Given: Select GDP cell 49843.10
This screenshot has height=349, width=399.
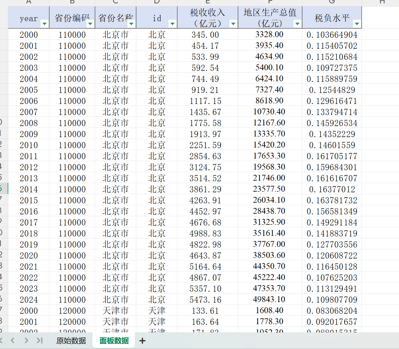Looking at the screenshot, I should (x=269, y=299).
